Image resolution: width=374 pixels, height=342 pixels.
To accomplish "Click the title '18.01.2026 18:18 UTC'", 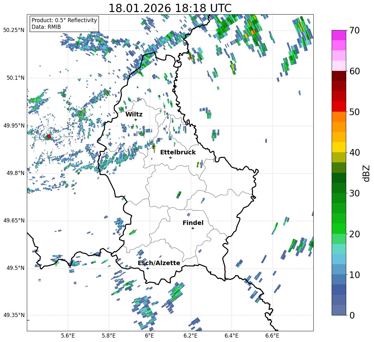I will tap(170, 8).
